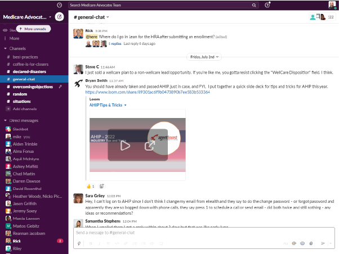
Task: Collapse the AHIP Tips & Tricks preview caret
Action: click(x=126, y=105)
